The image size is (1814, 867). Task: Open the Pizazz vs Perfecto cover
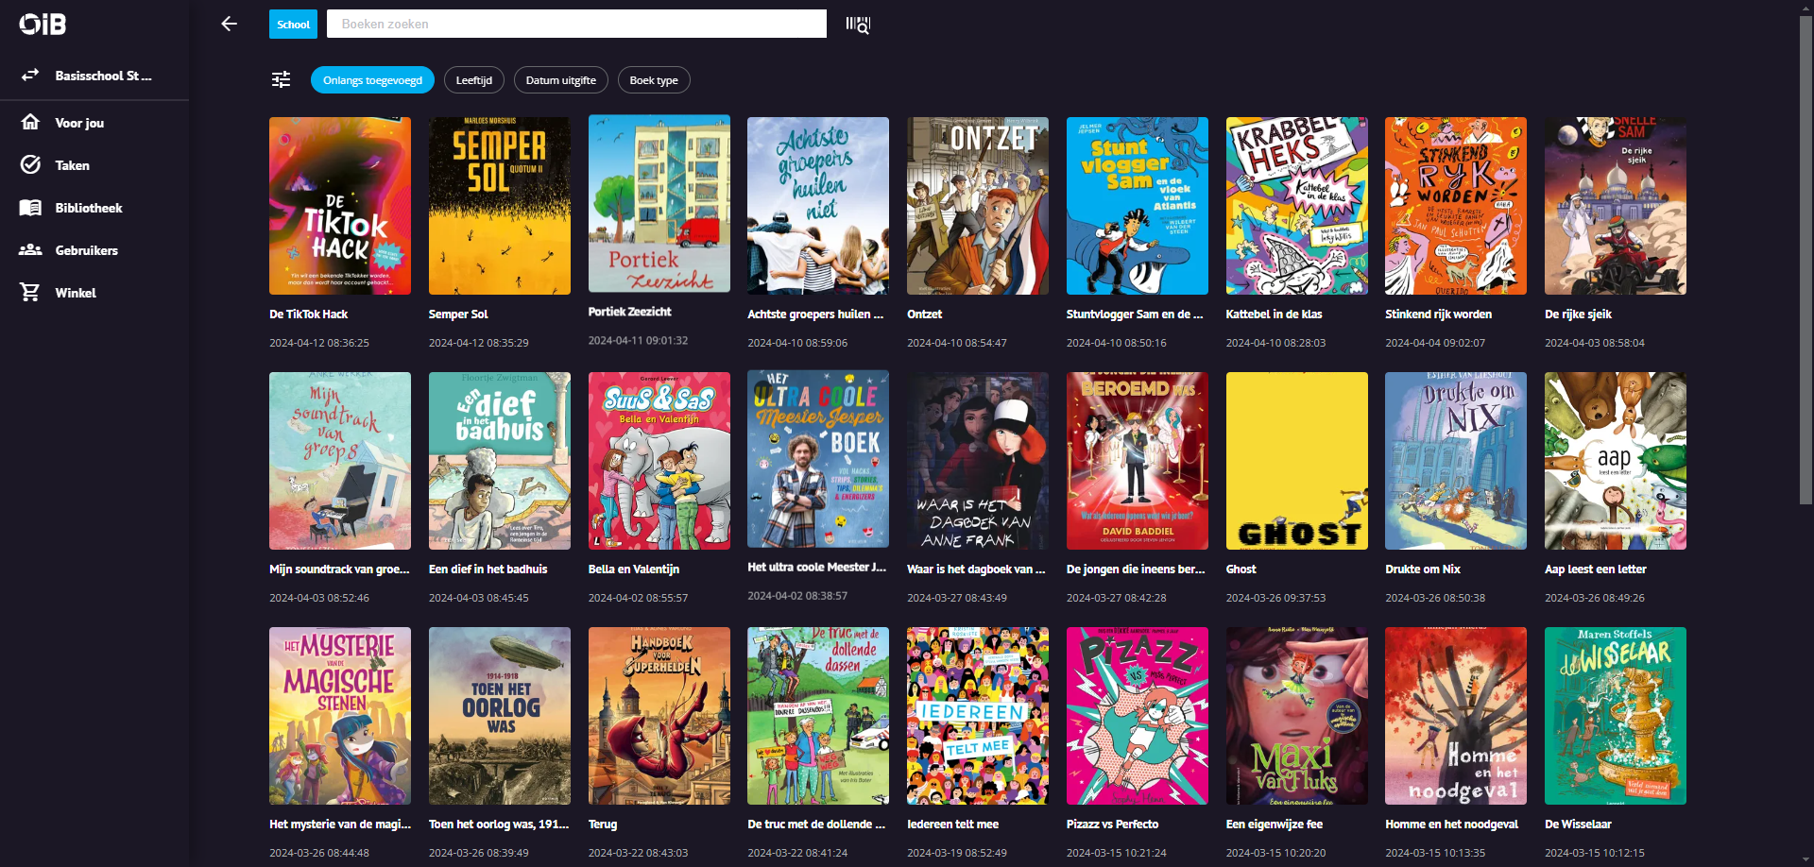tap(1138, 716)
